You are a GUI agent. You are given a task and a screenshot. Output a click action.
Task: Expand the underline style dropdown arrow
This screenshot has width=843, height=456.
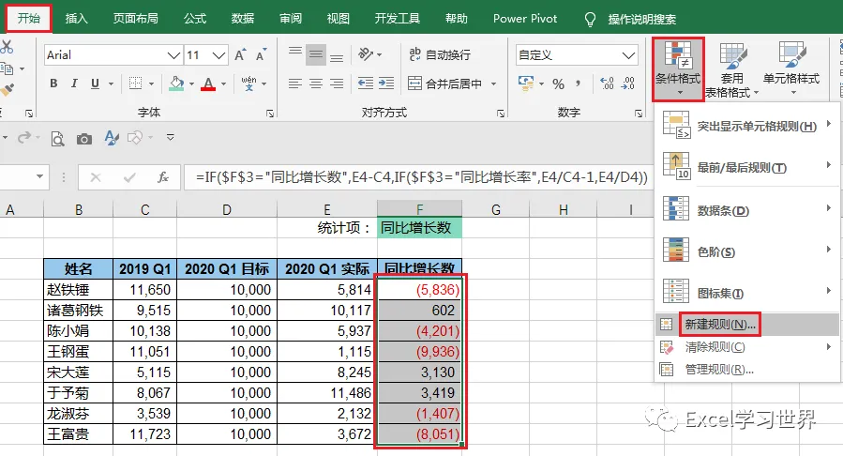(111, 84)
